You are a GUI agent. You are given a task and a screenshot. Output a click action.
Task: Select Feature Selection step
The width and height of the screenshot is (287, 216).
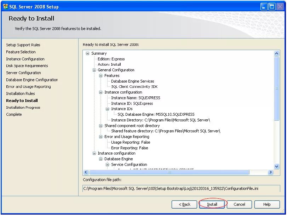tap(21, 52)
